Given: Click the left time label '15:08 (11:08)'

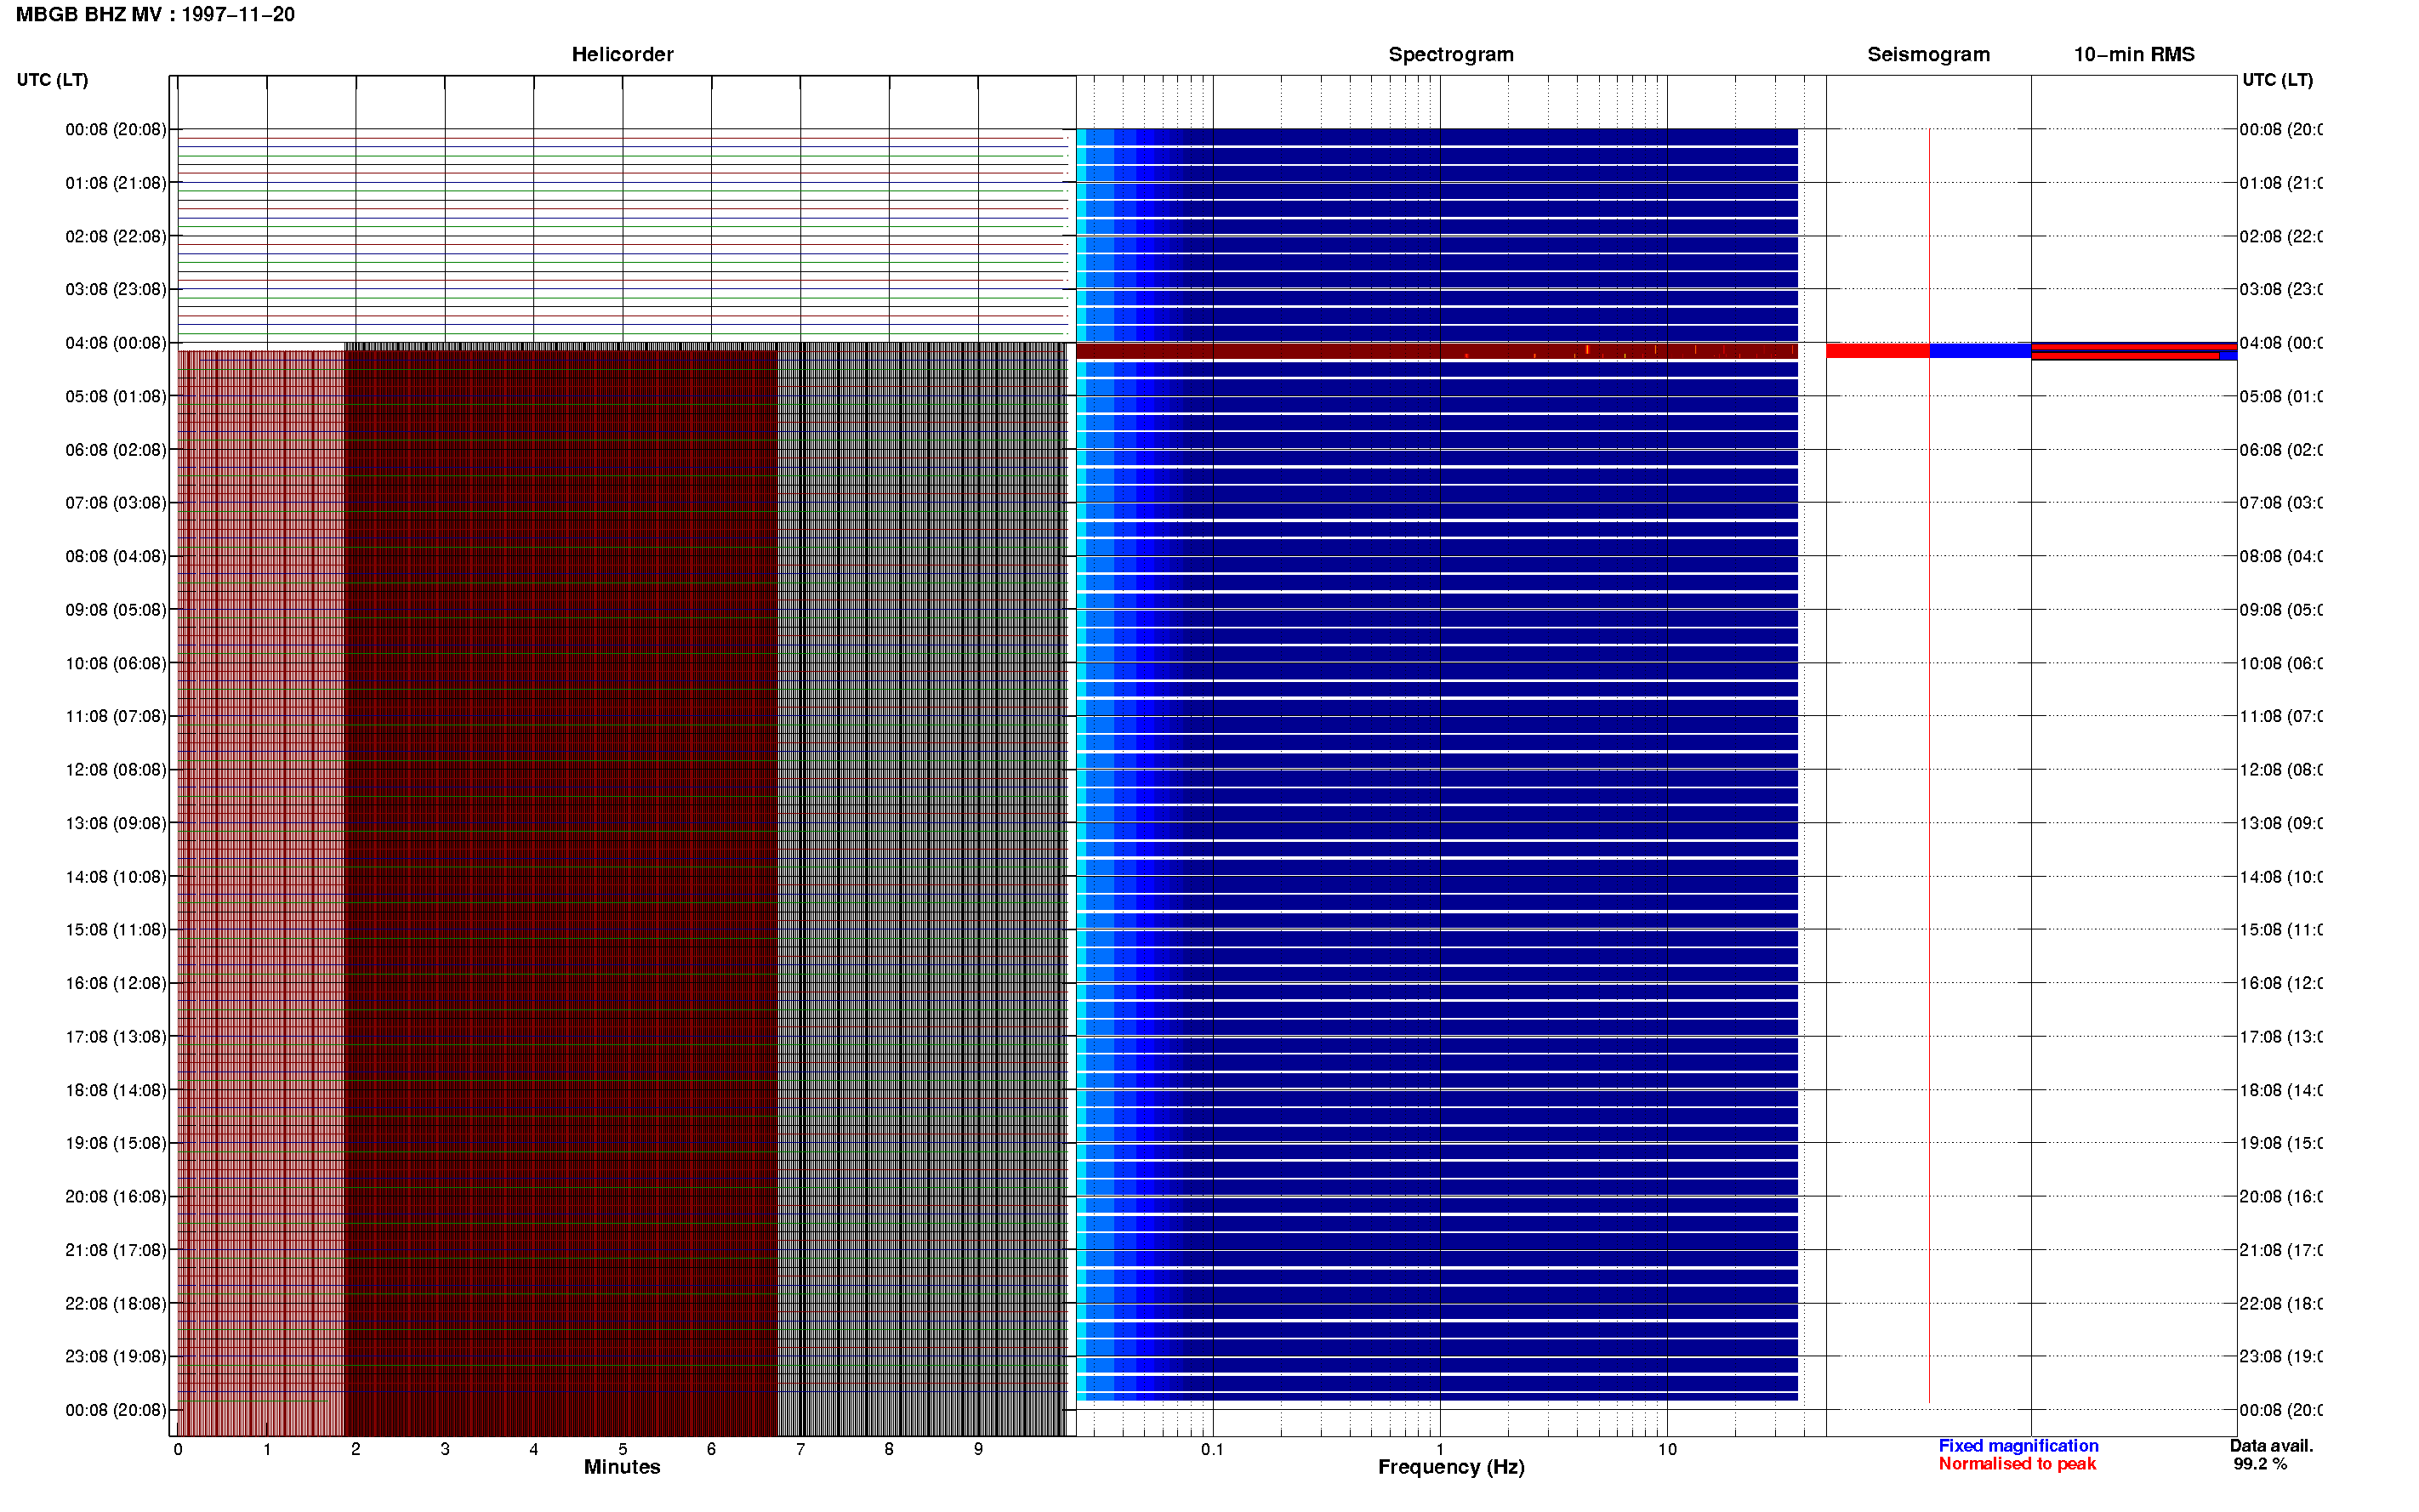Looking at the screenshot, I should pos(116,930).
